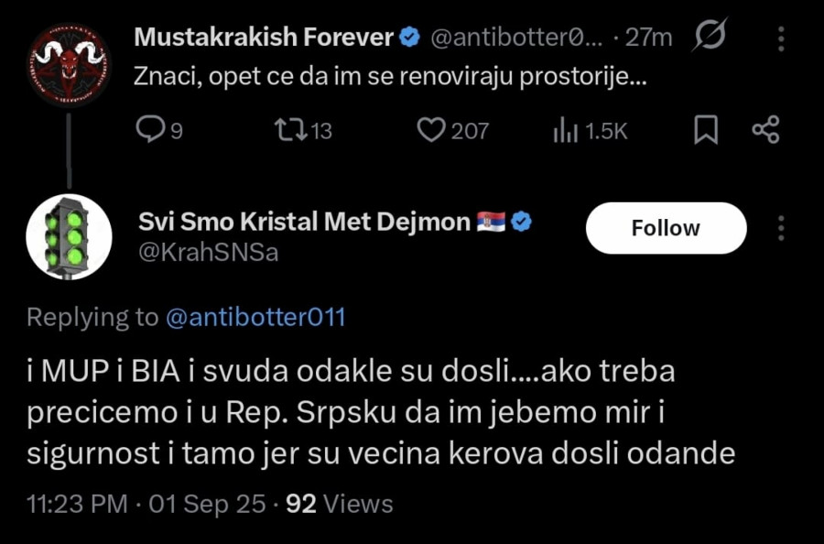The width and height of the screenshot is (824, 544).
Task: Click the share icon on the tweet
Action: 764,131
